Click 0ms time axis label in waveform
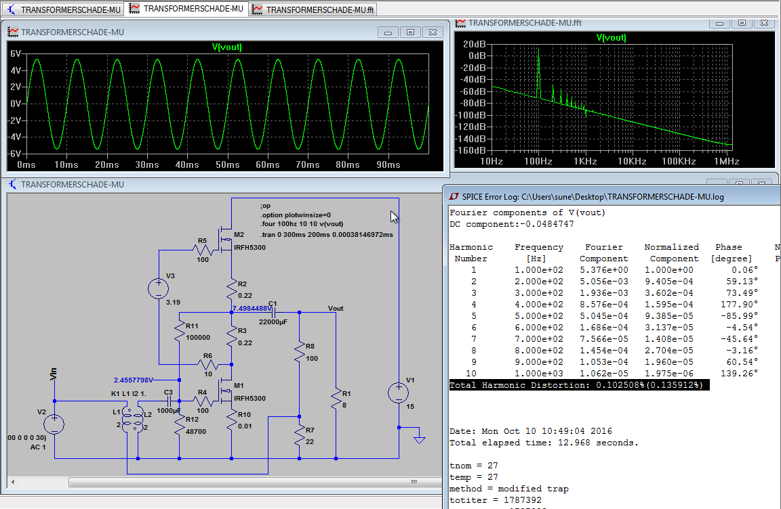Screen dimensions: 781x509 point(26,165)
